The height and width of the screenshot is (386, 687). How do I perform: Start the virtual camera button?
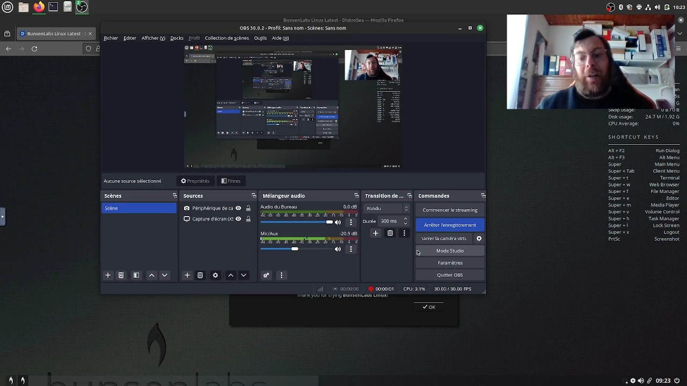coord(444,239)
